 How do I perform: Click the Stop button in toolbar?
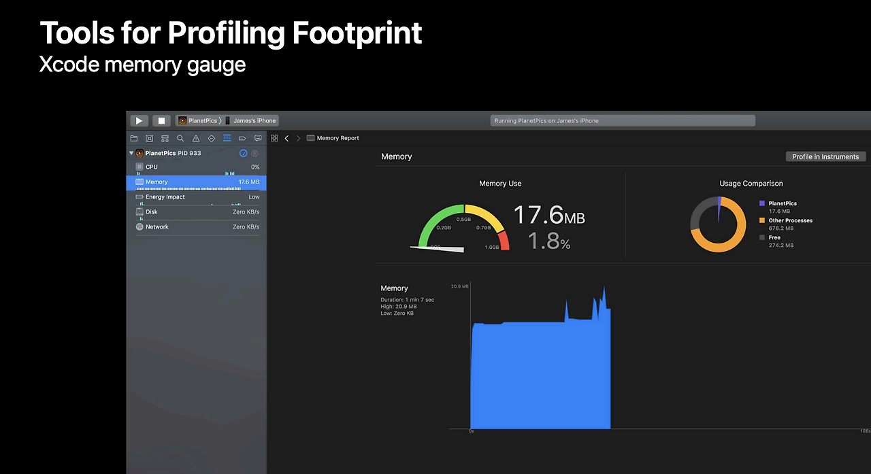pyautogui.click(x=161, y=120)
